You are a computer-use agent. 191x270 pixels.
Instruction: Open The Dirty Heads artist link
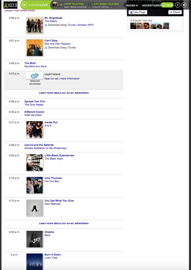(x=34, y=105)
